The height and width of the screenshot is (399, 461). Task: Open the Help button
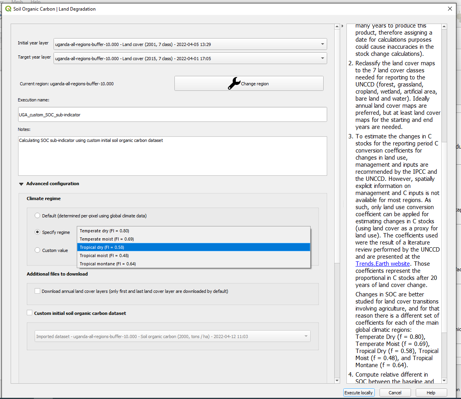click(431, 393)
